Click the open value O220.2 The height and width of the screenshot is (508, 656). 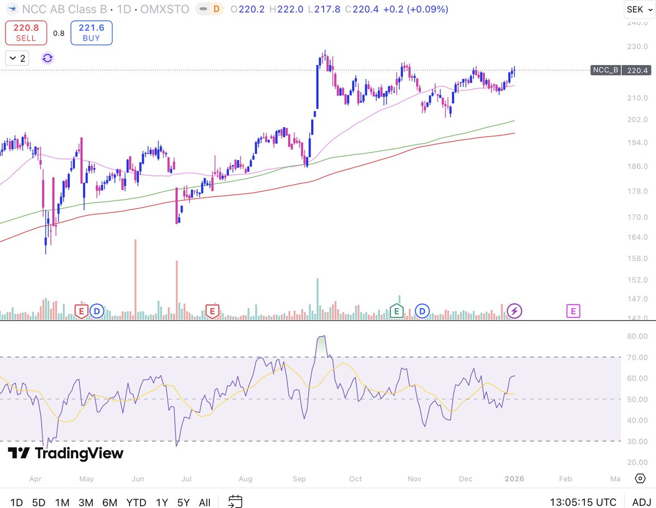249,9
